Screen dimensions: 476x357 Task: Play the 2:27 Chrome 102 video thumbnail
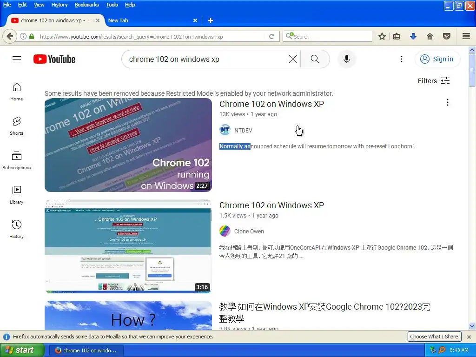point(128,145)
